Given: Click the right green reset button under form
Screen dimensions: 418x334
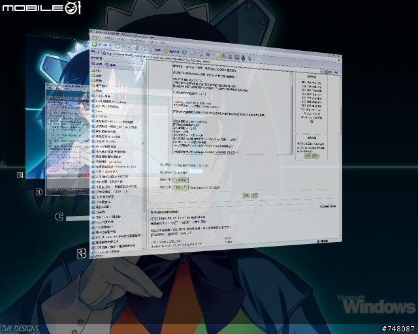Looking at the screenshot, I should [255, 196].
